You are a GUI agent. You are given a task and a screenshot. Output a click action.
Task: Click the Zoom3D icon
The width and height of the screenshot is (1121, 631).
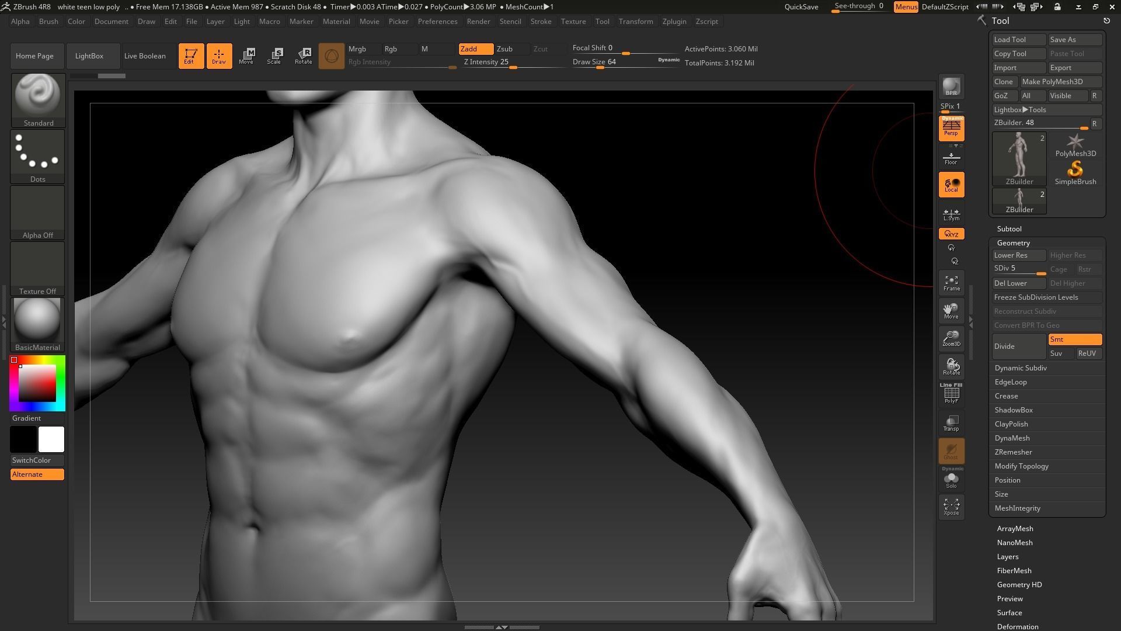pyautogui.click(x=951, y=339)
